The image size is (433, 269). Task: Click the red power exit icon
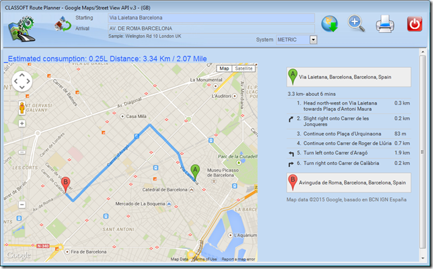tap(414, 24)
